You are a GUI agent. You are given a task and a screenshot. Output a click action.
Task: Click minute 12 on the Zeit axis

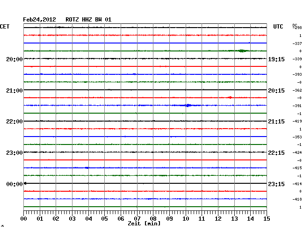tap(218, 218)
